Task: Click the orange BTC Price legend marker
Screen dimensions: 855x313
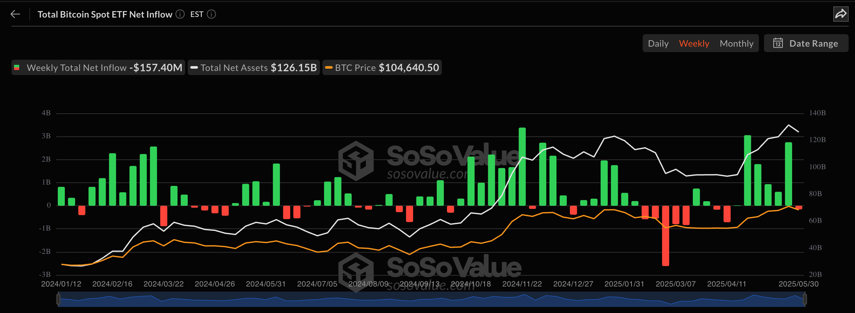Action: point(329,68)
